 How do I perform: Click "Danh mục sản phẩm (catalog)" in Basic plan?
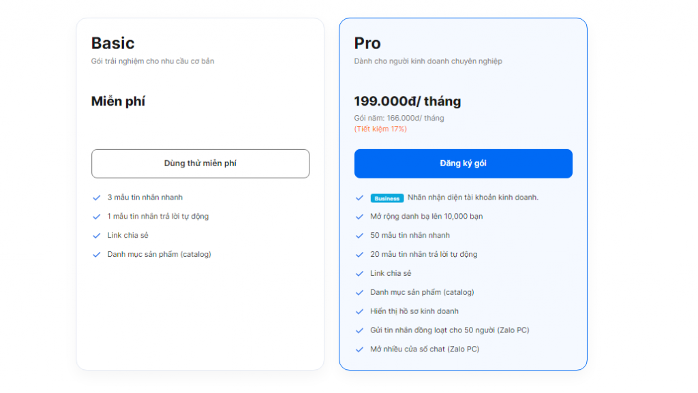(159, 254)
